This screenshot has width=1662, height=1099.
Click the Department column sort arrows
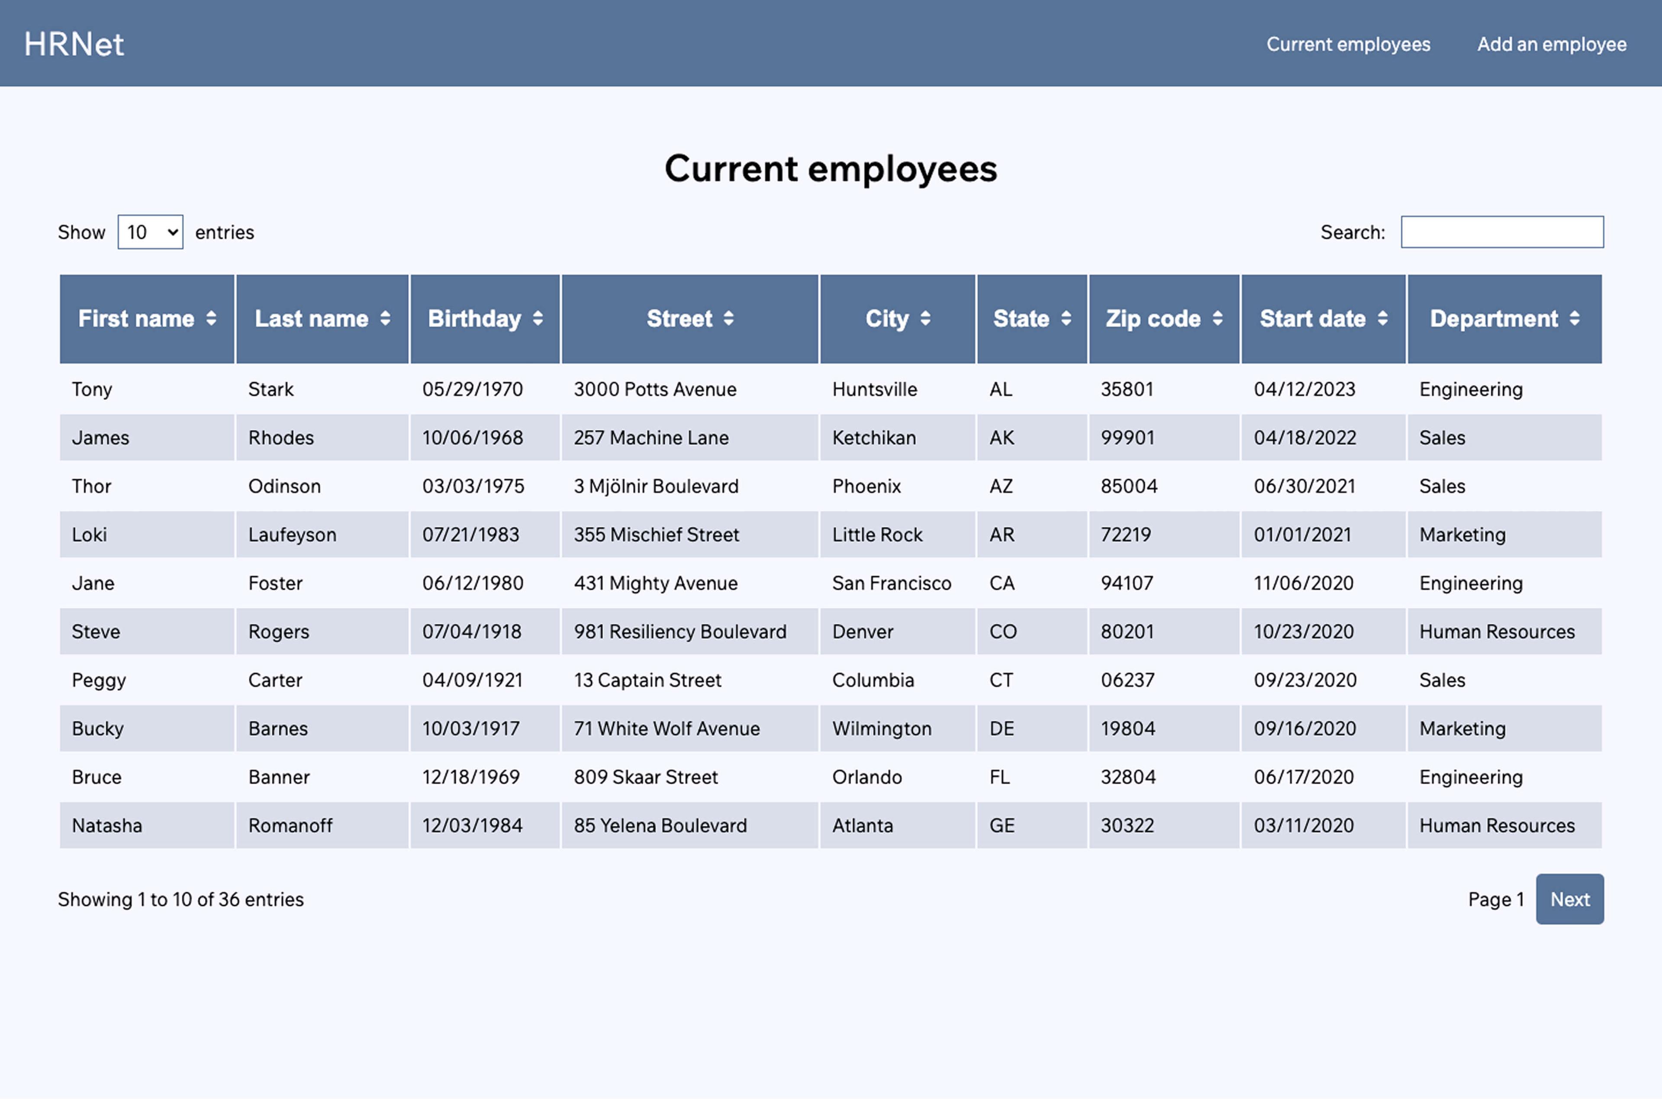click(1575, 319)
